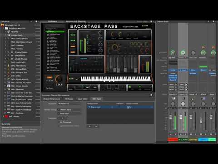This screenshot has height=164, width=218.
Task: Click the CBO - Eddie Van Oberheim patch icon
Action: (x=9, y=96)
